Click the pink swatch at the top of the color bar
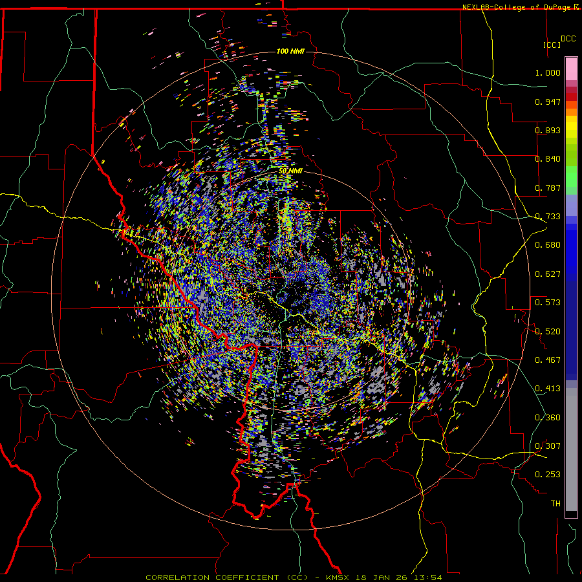This screenshot has height=582, width=582. pos(571,69)
